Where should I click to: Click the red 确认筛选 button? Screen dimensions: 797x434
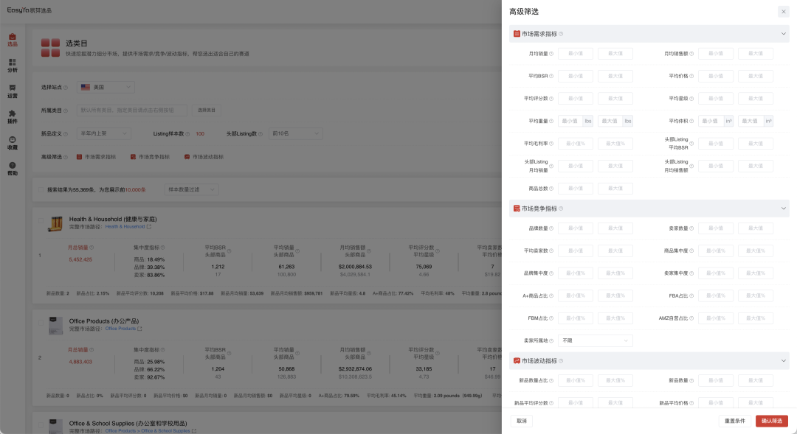click(x=772, y=421)
